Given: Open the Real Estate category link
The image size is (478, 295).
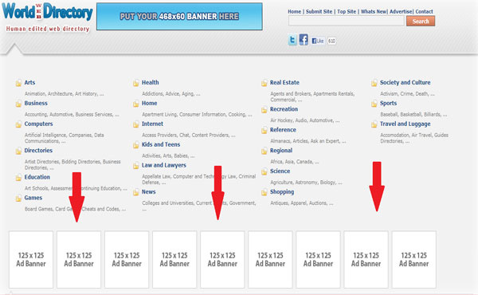Looking at the screenshot, I should (x=284, y=82).
